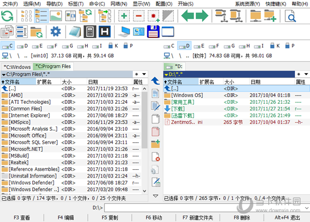The height and width of the screenshot is (222, 310).
Task: Open network folder connection icon
Action: click(x=255, y=16)
